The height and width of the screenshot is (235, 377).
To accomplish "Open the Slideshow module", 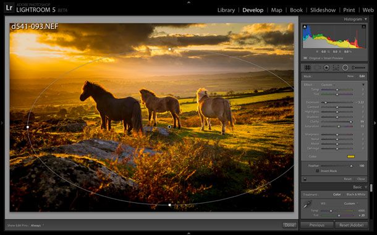I will [x=323, y=10].
